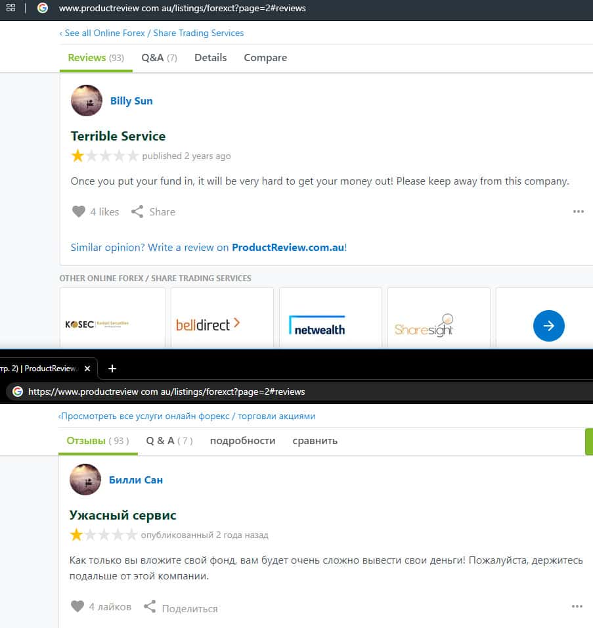The height and width of the screenshot is (628, 593).
Task: Open the tab grid icon in top browser
Action: coord(11,8)
